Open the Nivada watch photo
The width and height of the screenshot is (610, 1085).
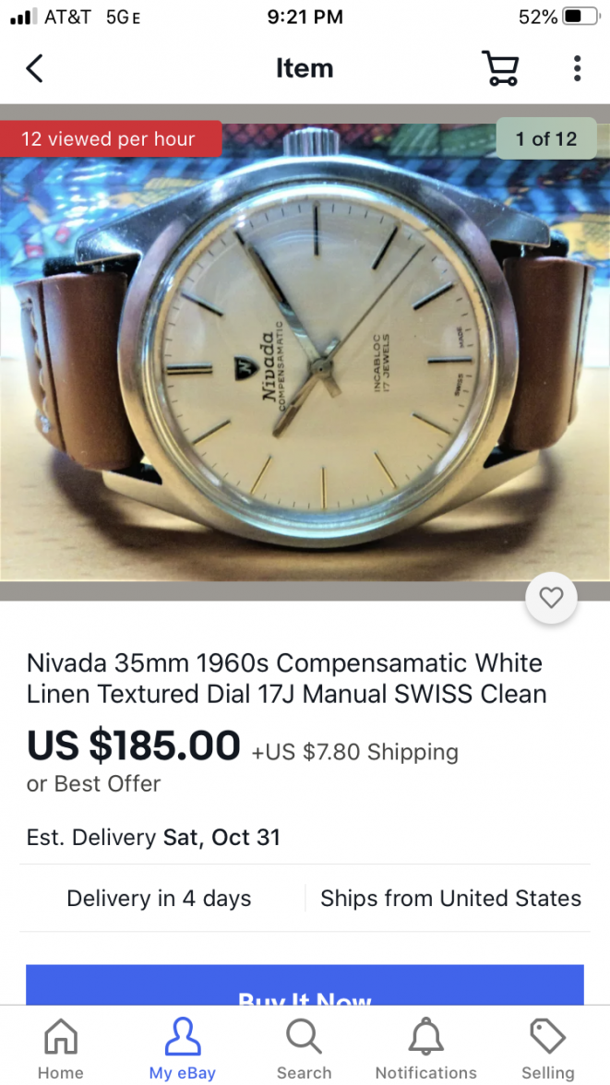click(x=305, y=352)
